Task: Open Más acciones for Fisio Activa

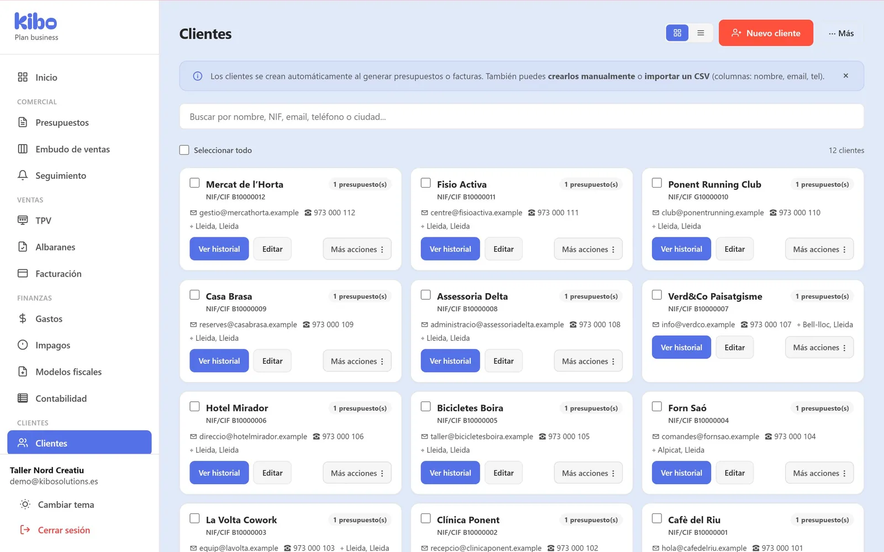Action: click(x=588, y=249)
